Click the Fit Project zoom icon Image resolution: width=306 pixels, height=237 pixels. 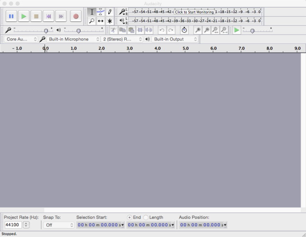click(x=224, y=30)
